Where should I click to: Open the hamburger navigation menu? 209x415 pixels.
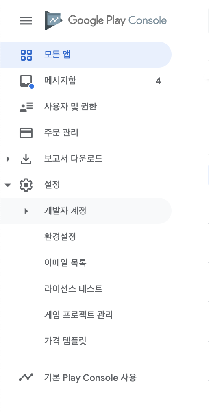(x=26, y=21)
